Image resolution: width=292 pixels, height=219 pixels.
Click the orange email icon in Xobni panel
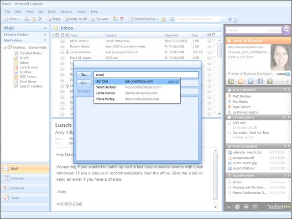click(240, 81)
